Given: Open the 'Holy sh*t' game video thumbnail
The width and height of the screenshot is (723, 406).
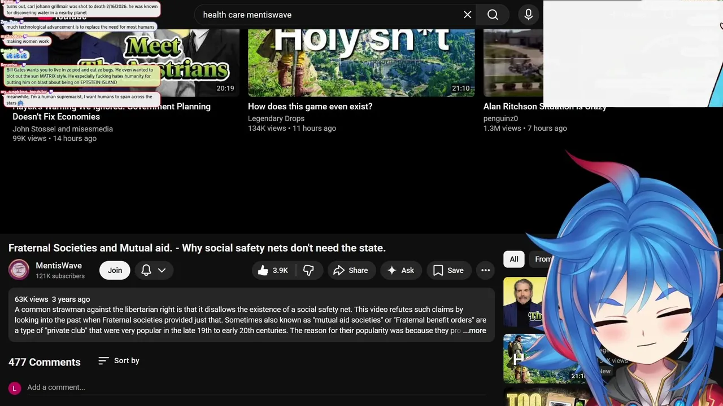Looking at the screenshot, I should coord(361,63).
